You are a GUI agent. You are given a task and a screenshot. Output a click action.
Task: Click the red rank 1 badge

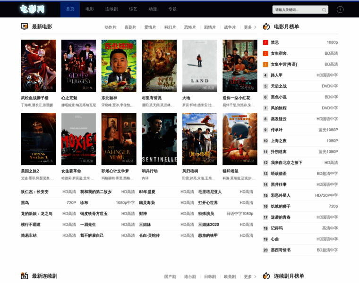[265, 42]
